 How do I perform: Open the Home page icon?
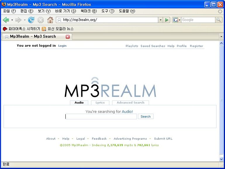tap(50, 20)
